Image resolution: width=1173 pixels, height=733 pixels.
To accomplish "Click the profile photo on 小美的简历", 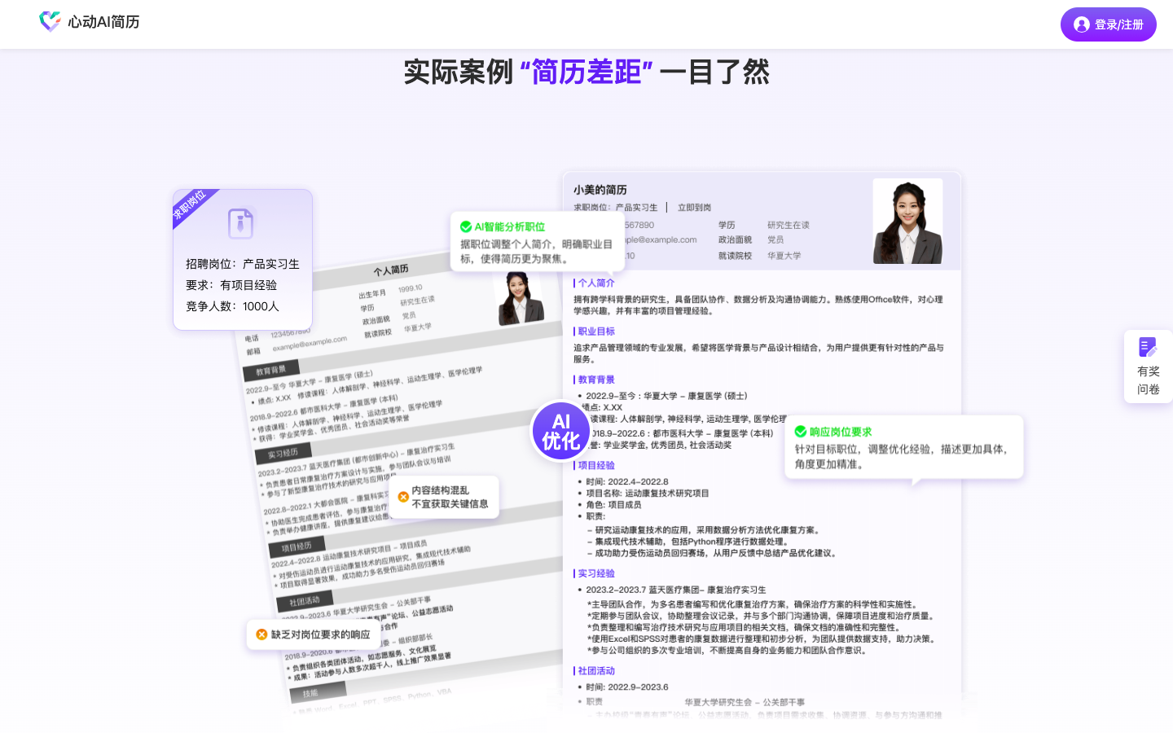I will point(907,221).
